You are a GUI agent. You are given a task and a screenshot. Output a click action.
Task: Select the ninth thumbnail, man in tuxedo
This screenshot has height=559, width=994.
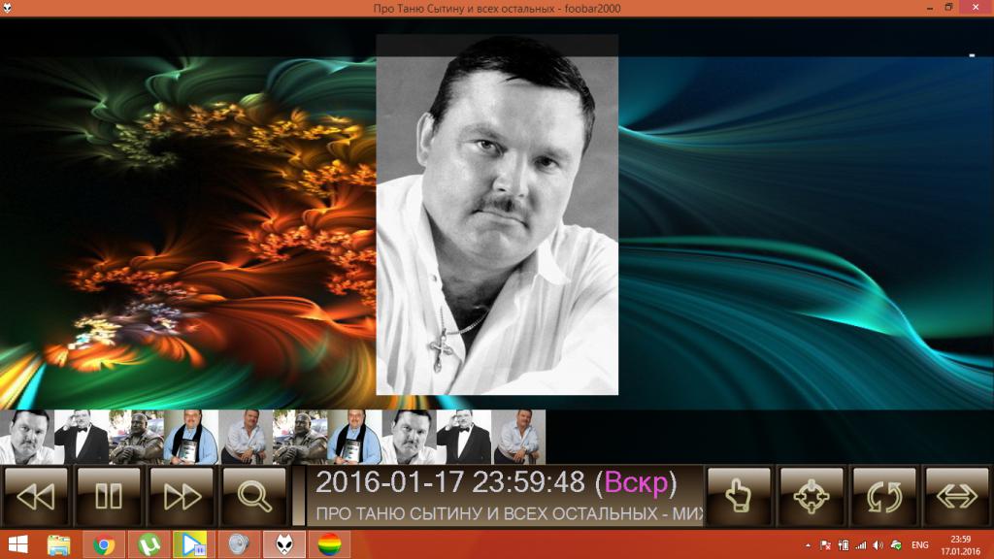click(x=463, y=437)
